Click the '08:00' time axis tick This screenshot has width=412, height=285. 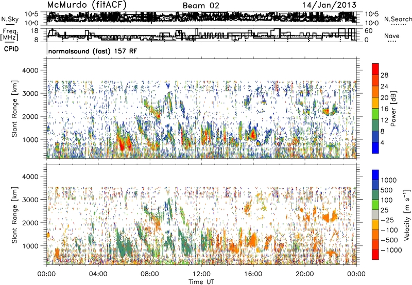point(150,274)
